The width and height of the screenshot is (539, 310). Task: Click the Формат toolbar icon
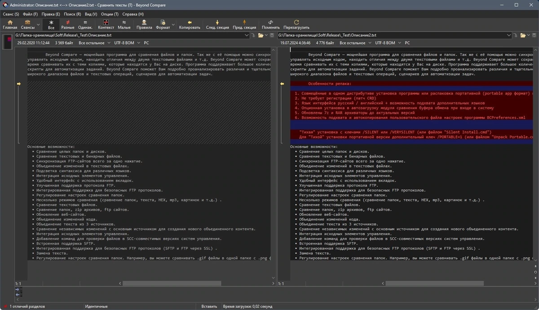[x=163, y=24]
